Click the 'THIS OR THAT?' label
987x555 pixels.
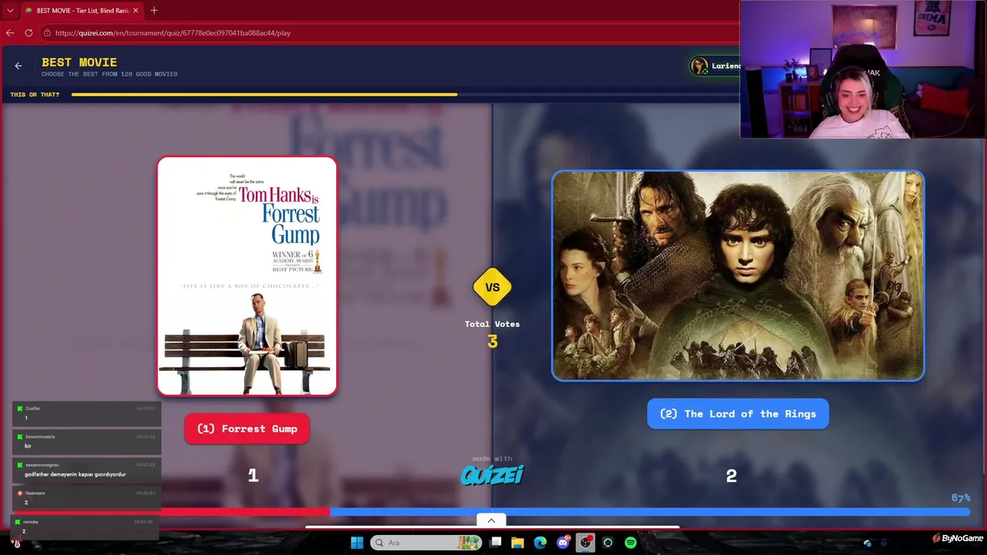[x=35, y=95]
